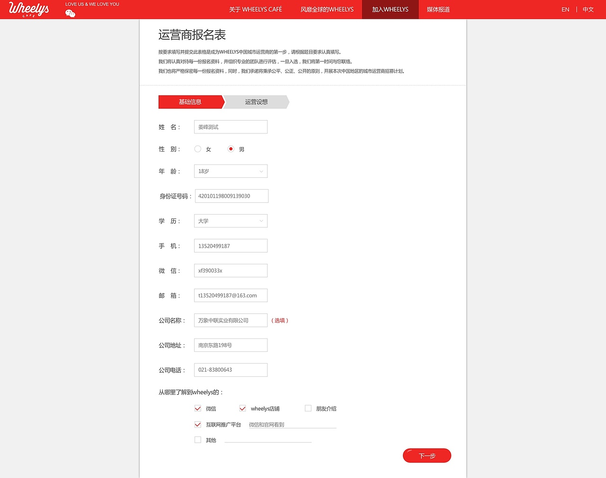Switch the site language to EN
Viewport: 606px width, 478px height.
565,9
